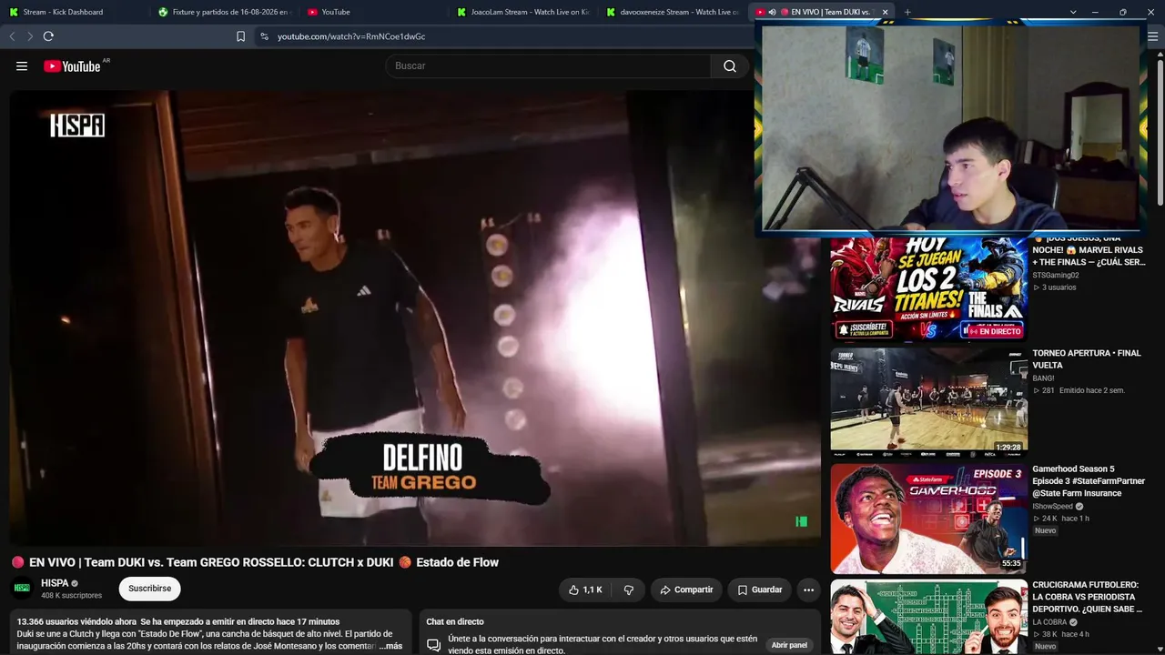This screenshot has width=1165, height=655.
Task: Open the CRUCIGRAMA FUTBOLERO video title
Action: tap(1086, 597)
